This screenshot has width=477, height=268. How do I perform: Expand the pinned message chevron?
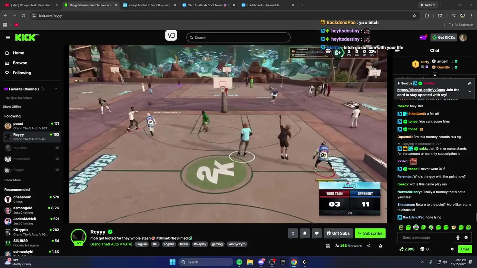point(470,91)
